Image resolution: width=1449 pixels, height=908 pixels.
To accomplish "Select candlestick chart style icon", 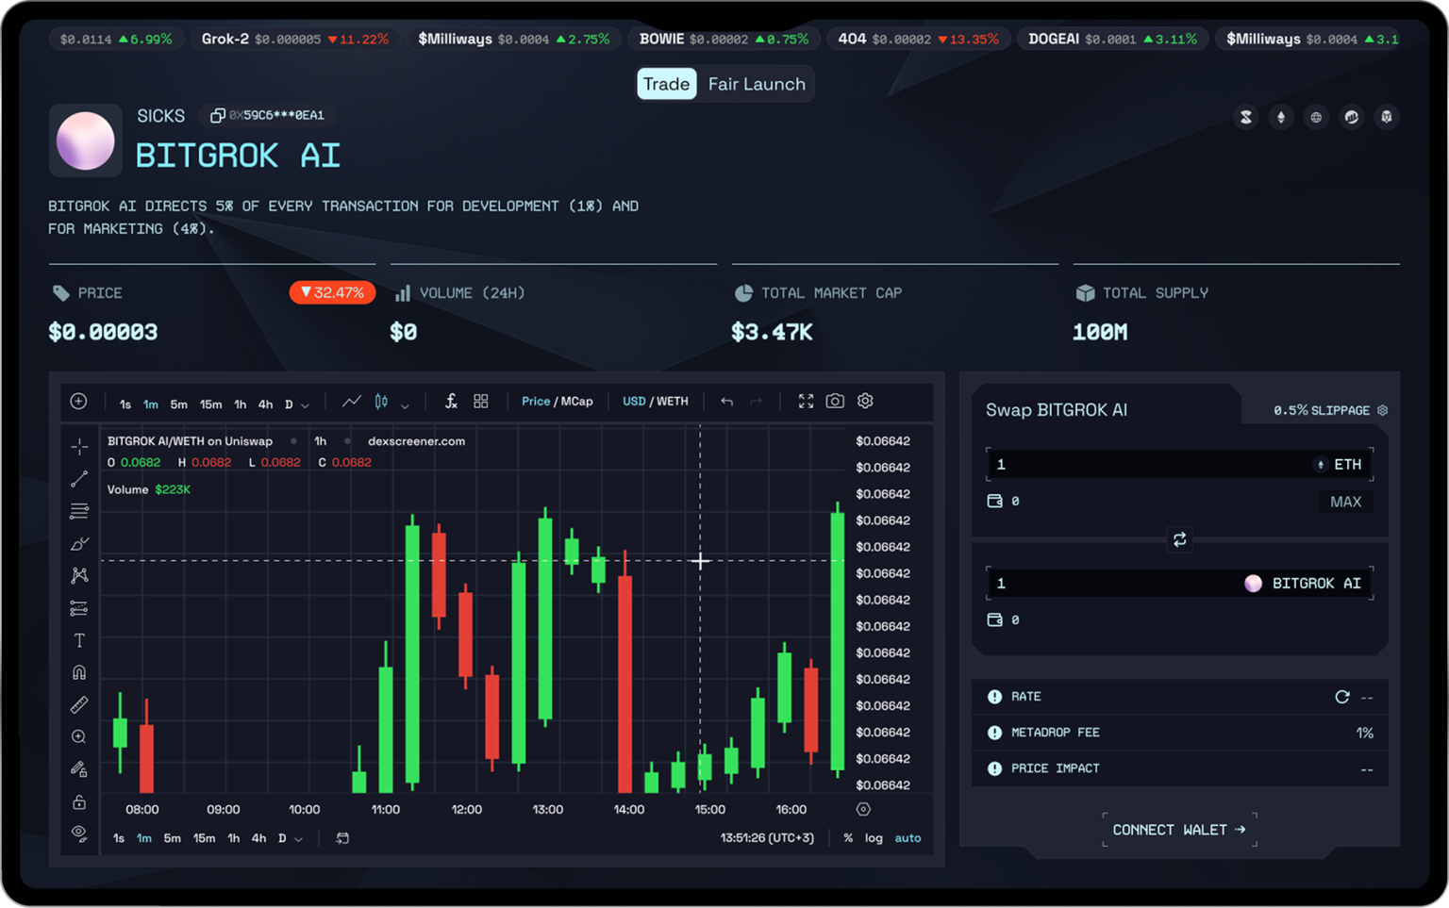I will tap(381, 402).
